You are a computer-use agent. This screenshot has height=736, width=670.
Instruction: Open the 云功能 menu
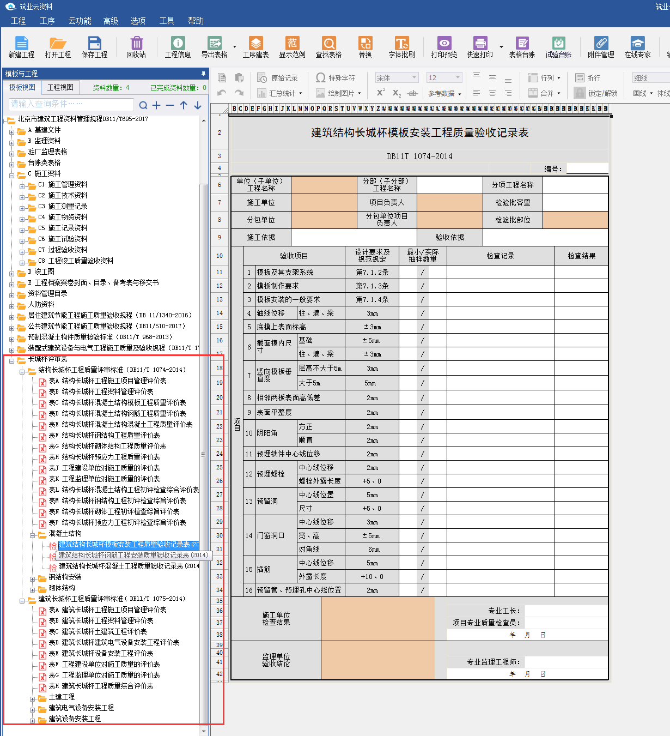(x=80, y=21)
